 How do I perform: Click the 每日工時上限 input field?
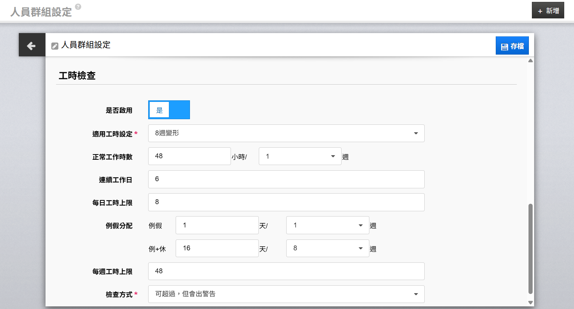286,202
